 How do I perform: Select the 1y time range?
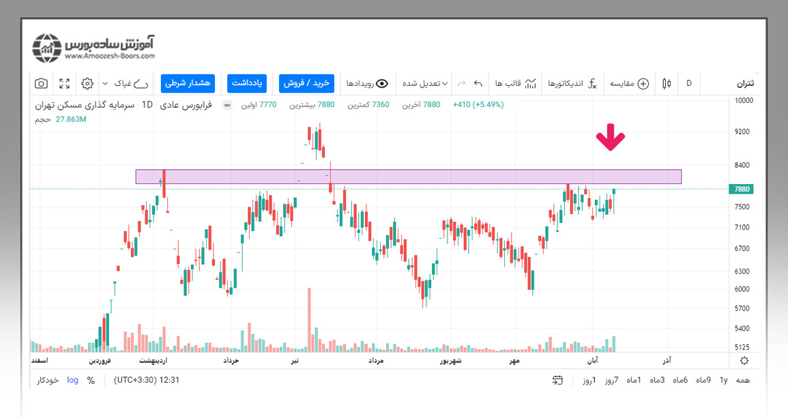tap(723, 380)
